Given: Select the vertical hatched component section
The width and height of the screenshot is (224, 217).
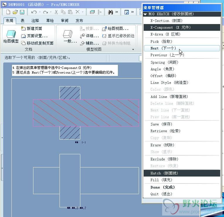Looking at the screenshot, I should point(70,93).
